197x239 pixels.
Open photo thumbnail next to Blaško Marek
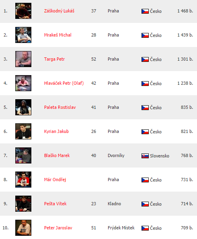pyautogui.click(x=23, y=155)
